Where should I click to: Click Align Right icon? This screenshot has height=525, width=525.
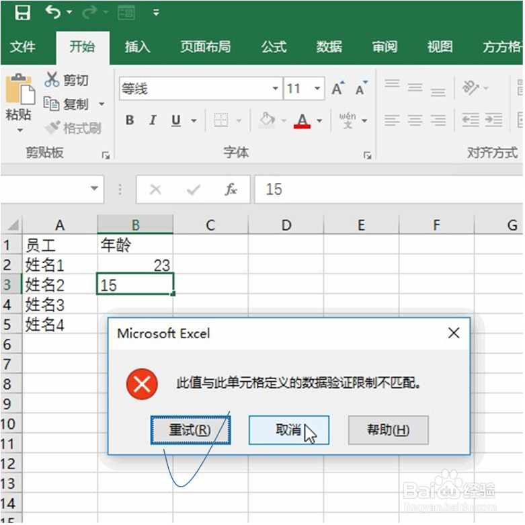point(438,120)
